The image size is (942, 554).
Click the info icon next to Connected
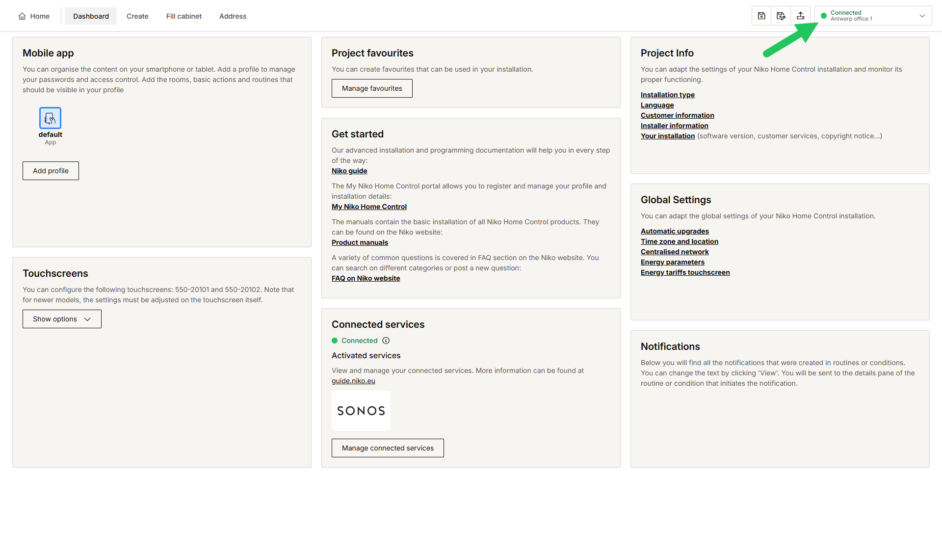[386, 341]
